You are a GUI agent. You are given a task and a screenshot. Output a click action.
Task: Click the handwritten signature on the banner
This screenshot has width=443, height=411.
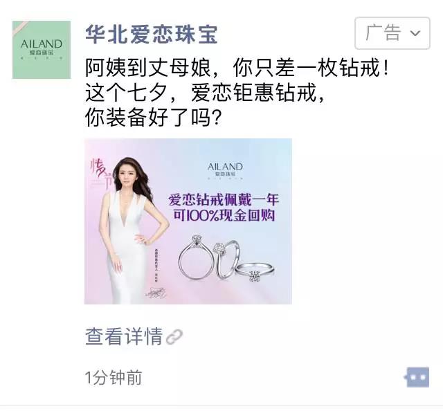click(156, 293)
